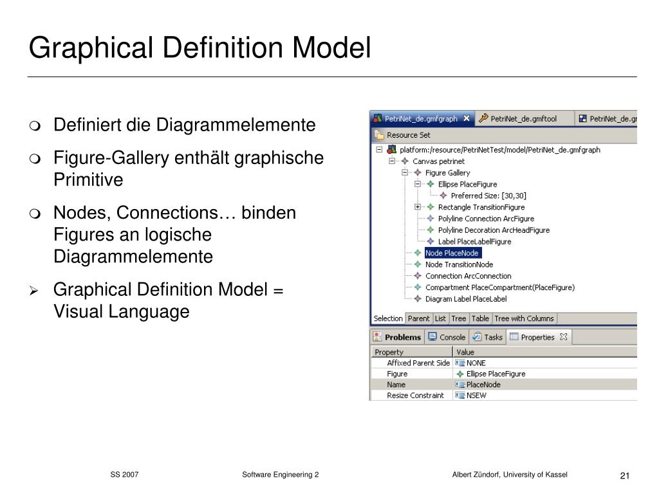
Task: Switch to the Selection page tab
Action: pos(388,318)
